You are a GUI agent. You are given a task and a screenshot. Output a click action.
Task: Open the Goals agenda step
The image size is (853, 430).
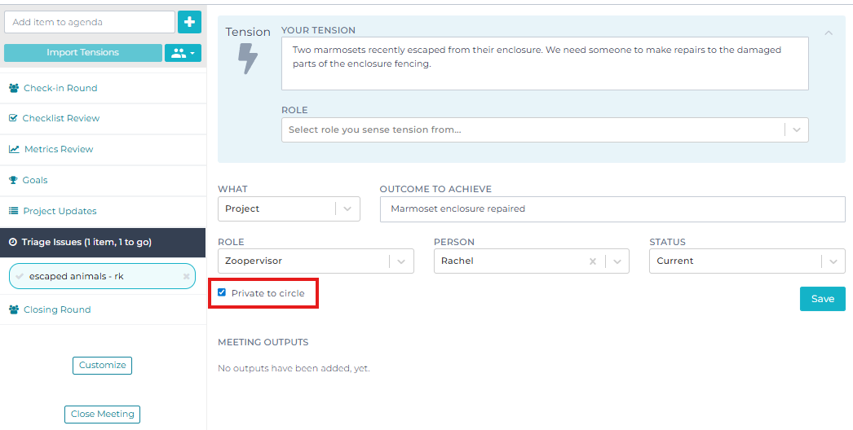click(x=35, y=180)
